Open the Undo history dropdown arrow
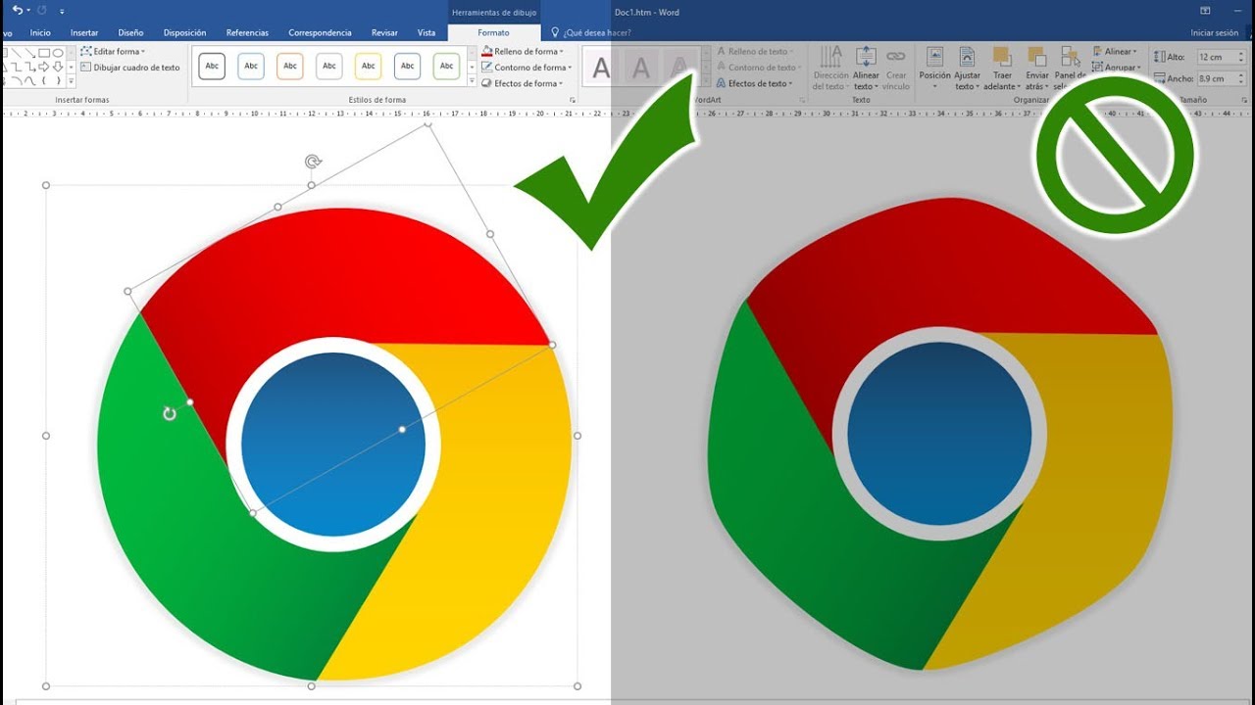The width and height of the screenshot is (1255, 705). coord(27,11)
